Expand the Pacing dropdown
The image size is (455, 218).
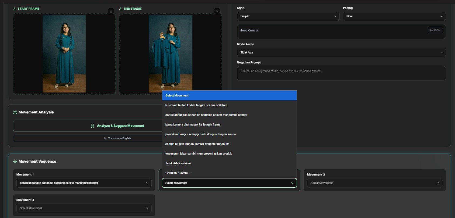[394, 16]
